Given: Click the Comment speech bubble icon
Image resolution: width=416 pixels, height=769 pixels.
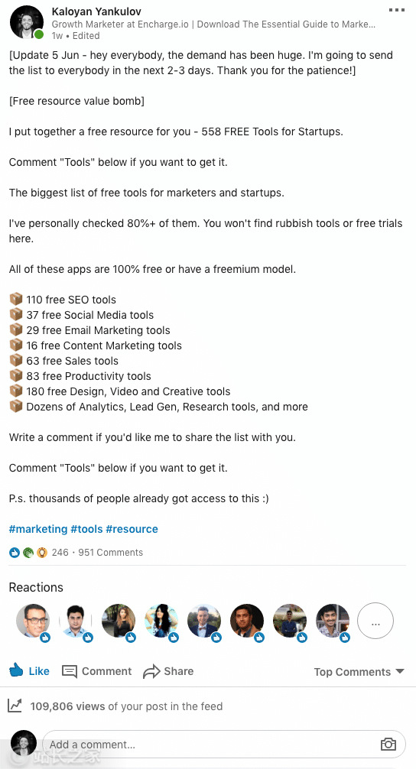Looking at the screenshot, I should click(70, 671).
